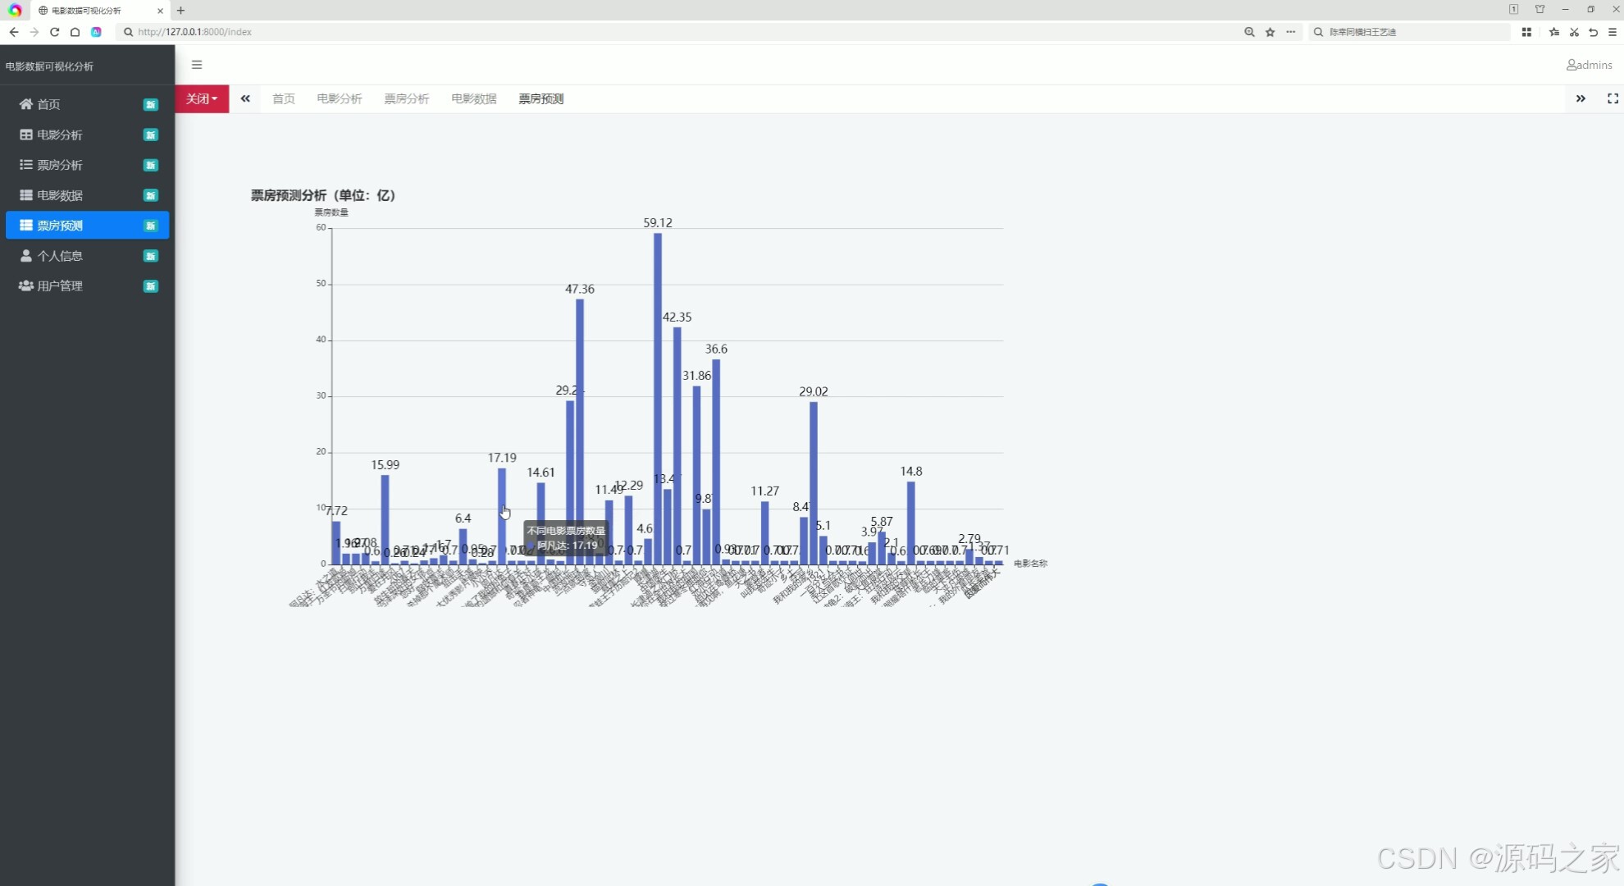The image size is (1624, 886).
Task: Click the 59.12 tallest chart bar
Action: point(658,394)
